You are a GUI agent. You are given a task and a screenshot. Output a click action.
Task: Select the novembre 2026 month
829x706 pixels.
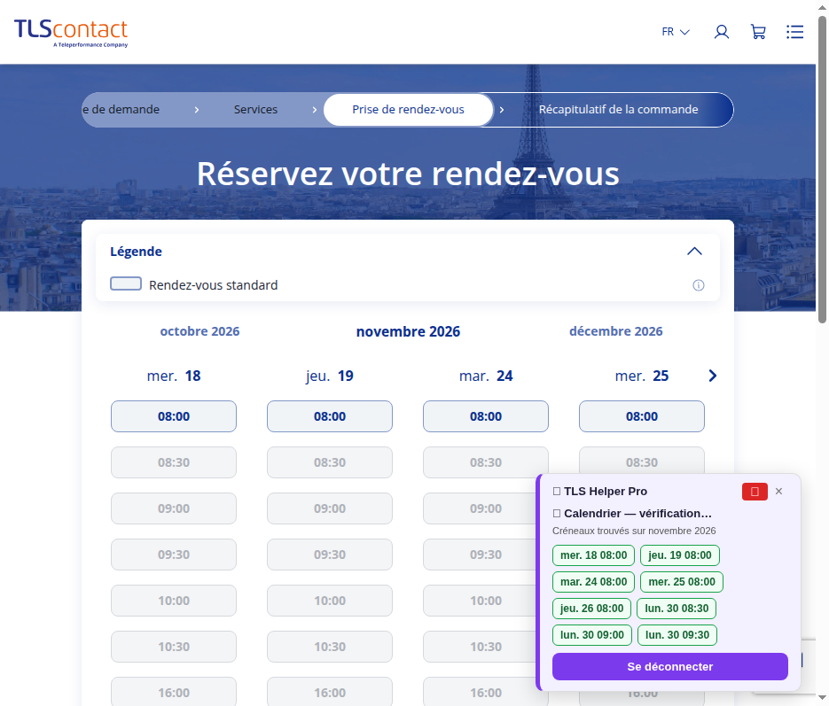pos(408,331)
